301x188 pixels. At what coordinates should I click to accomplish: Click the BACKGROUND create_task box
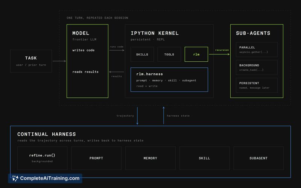click(257, 67)
